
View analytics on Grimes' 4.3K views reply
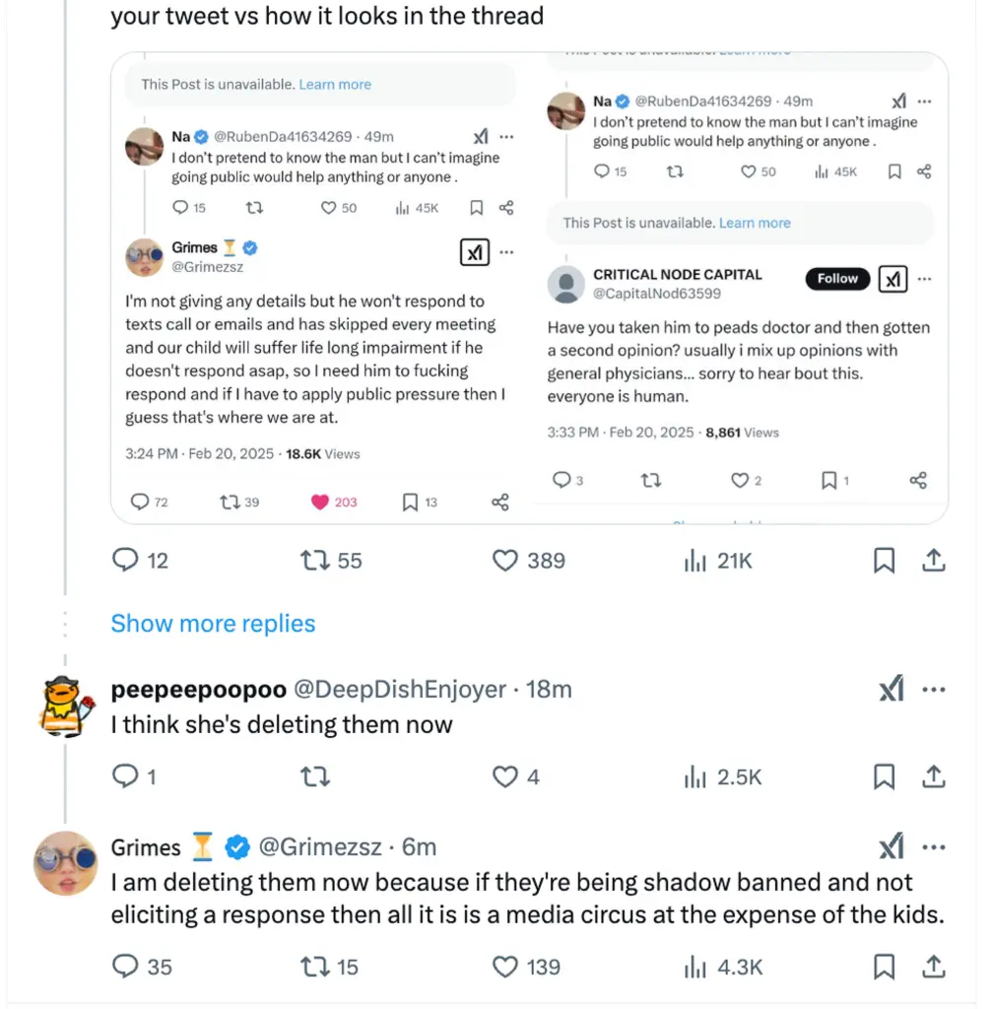click(x=695, y=967)
